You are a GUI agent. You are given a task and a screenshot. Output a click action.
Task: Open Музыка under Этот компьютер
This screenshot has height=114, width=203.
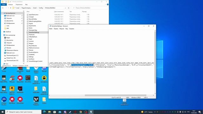[x=9, y=48]
